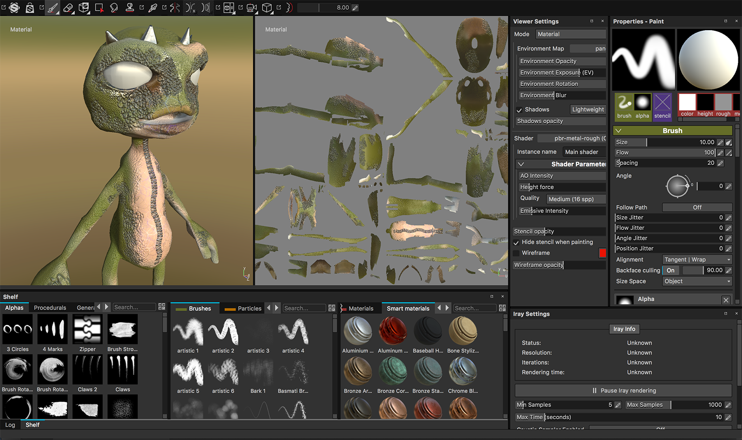Open the Smart materials tab
Image resolution: width=742 pixels, height=440 pixels.
click(408, 308)
